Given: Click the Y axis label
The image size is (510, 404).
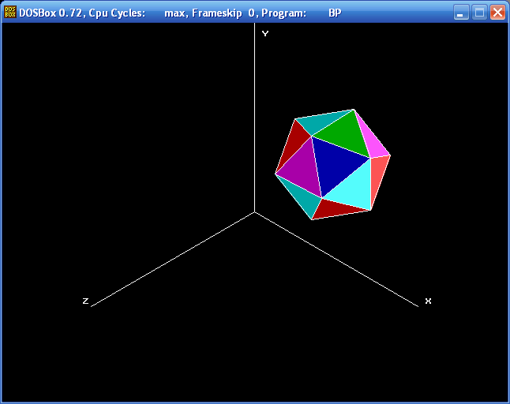Looking at the screenshot, I should coord(265,33).
